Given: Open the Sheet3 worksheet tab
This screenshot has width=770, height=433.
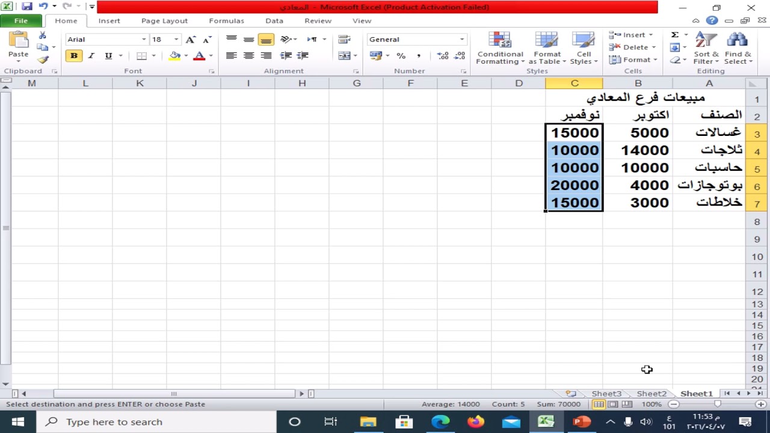Looking at the screenshot, I should click(606, 394).
